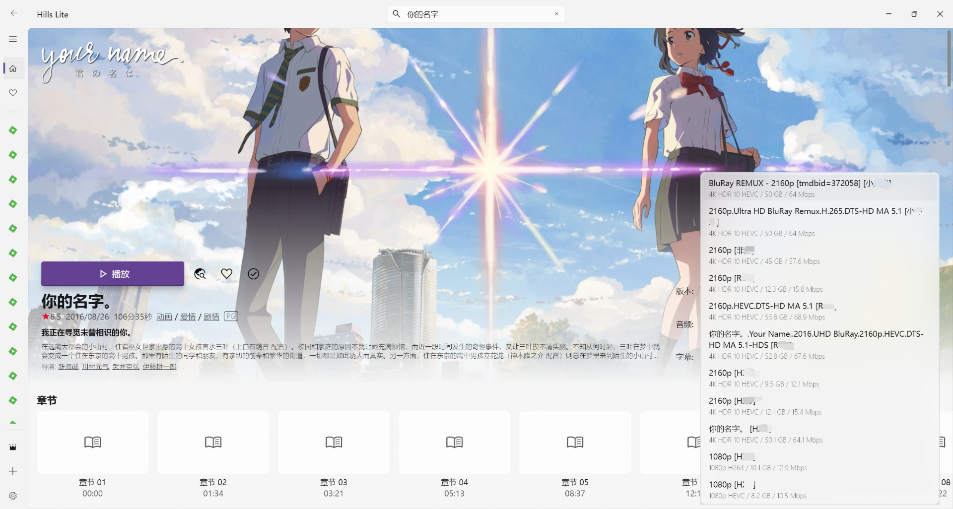
Task: Go to Home in the sidebar
Action: (13, 69)
